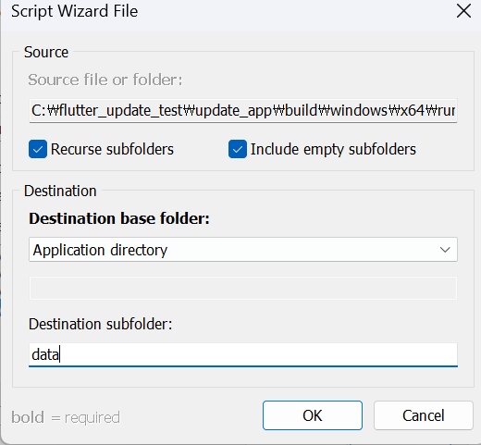Viewport: 481px width, 445px height.
Task: Click the Destination subfolder label
Action: click(x=101, y=324)
